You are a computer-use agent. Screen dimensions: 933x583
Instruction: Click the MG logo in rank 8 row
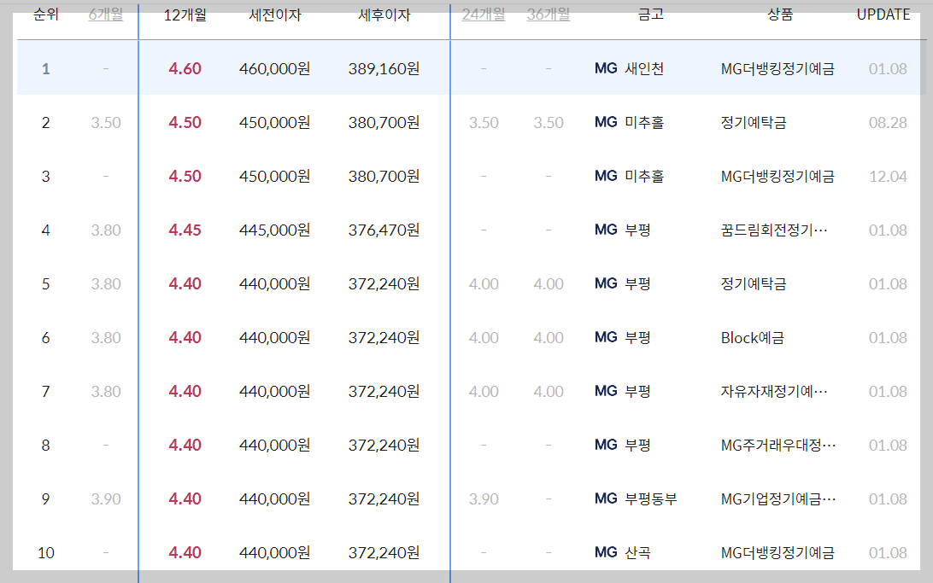(x=606, y=445)
